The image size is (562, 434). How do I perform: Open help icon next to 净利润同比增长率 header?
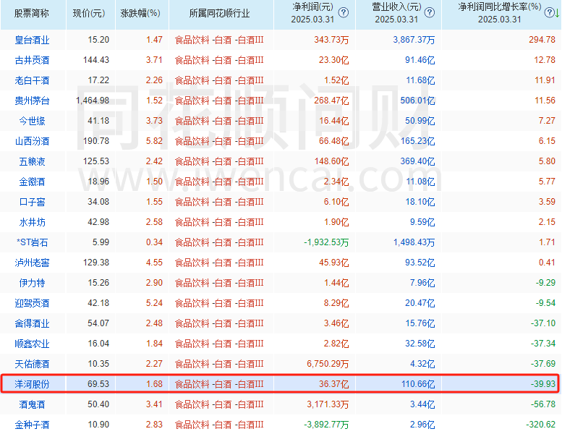(x=549, y=13)
